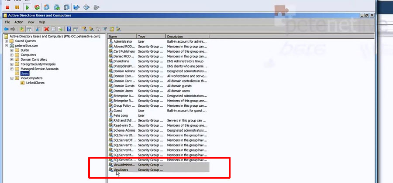
Task: Pause the virtual machine
Action: click(17, 7)
